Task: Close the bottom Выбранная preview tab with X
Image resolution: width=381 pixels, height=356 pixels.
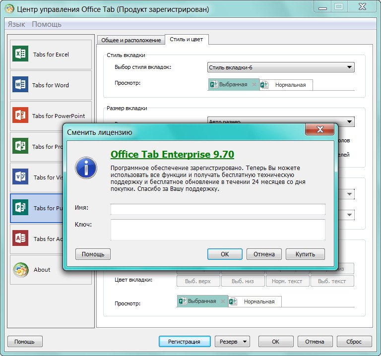Action: pyautogui.click(x=223, y=301)
